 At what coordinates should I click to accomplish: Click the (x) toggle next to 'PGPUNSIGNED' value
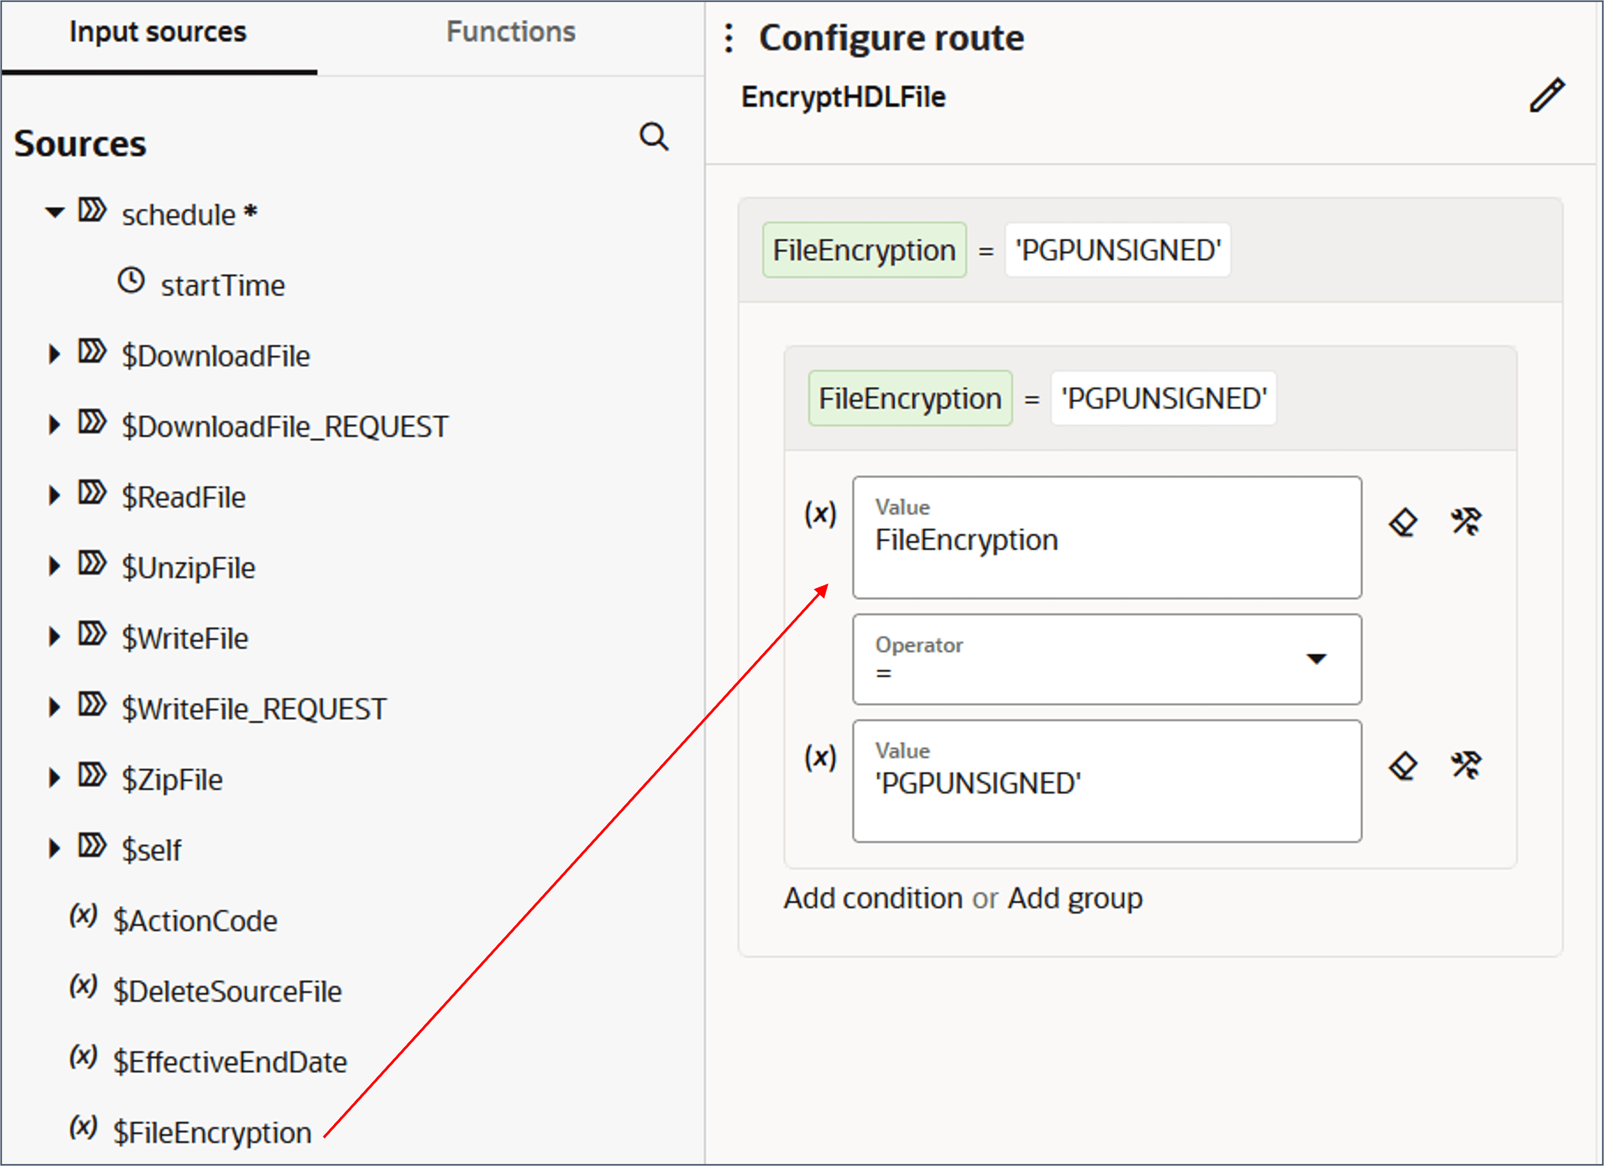[820, 757]
